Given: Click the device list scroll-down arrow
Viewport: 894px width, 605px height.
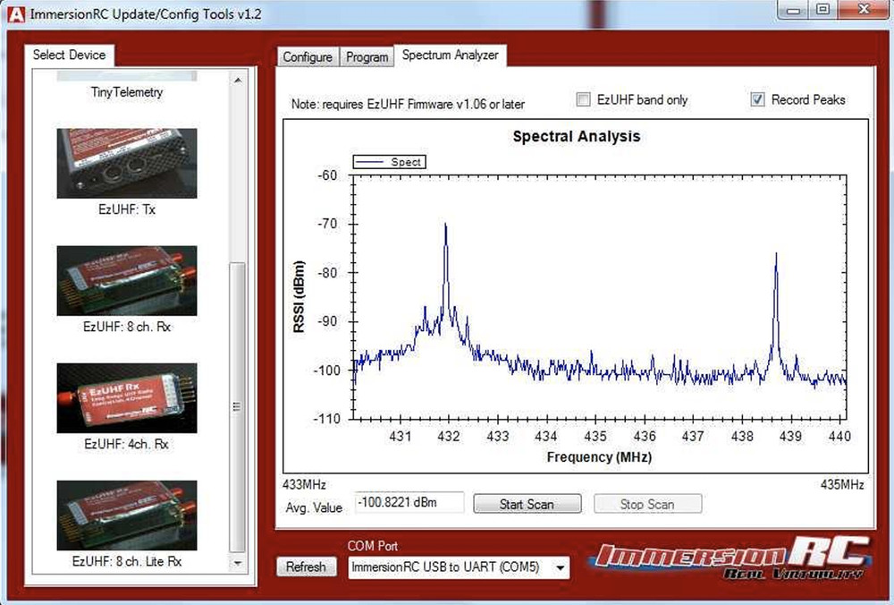Looking at the screenshot, I should coord(238,562).
